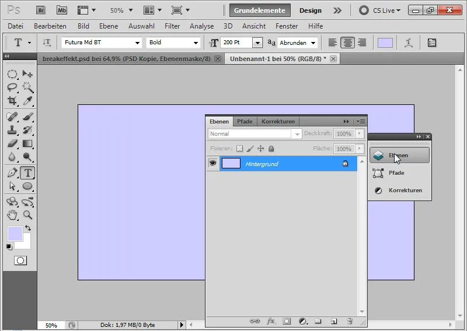Reset default foreground and background colors
The width and height of the screenshot is (467, 331).
click(x=9, y=247)
